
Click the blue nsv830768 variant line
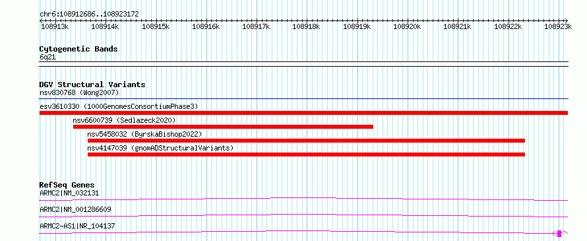click(304, 99)
